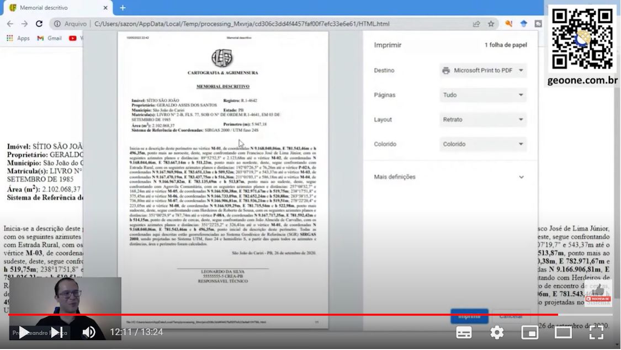
Task: Enter full screen mode
Action: tap(596, 332)
